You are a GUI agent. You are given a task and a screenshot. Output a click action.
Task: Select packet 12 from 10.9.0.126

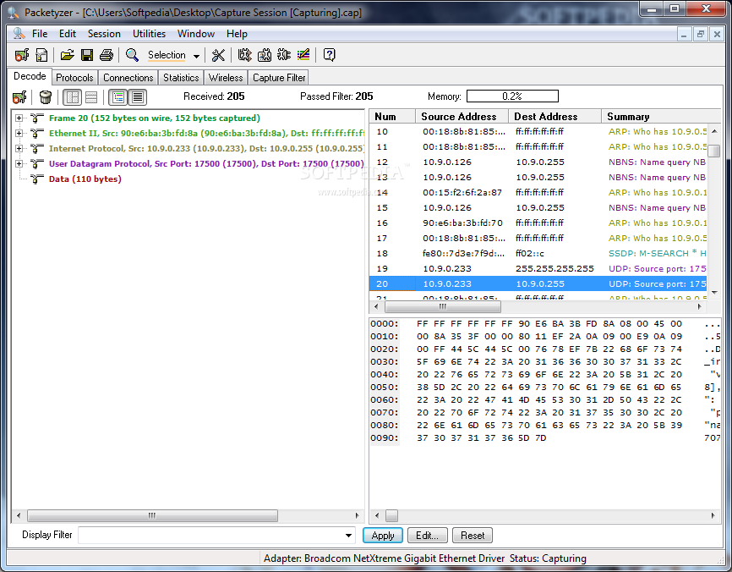pos(538,162)
